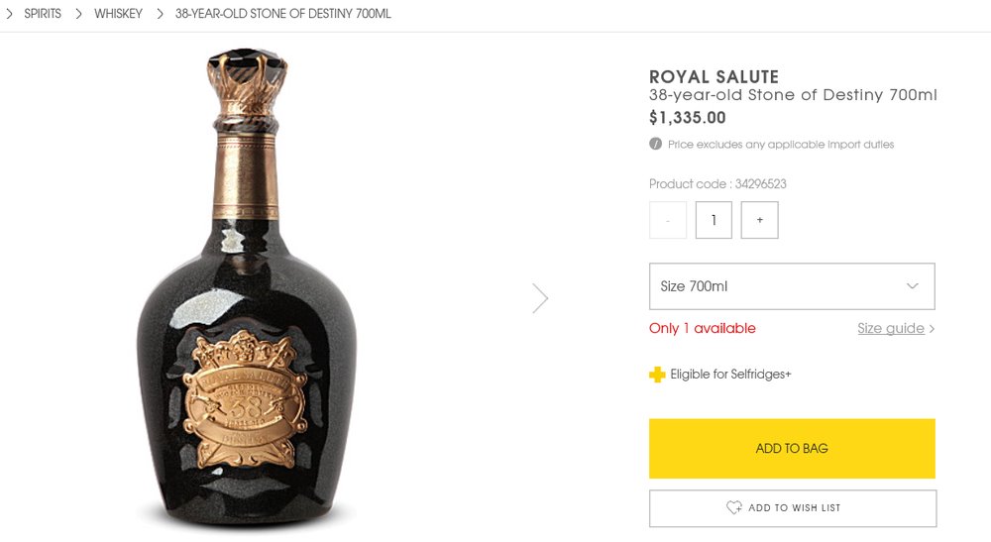Open the Size 700ml dropdown
Image resolution: width=991 pixels, height=542 pixels.
click(791, 286)
